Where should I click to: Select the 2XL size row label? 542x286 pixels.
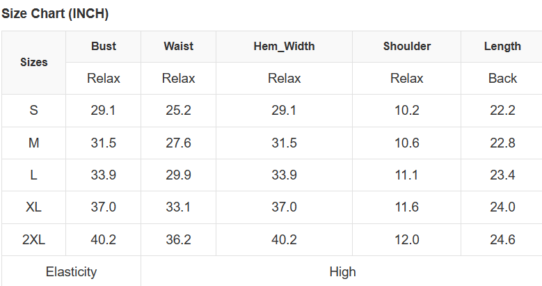34,240
